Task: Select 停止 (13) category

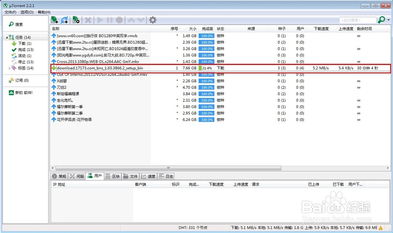Action: (x=26, y=62)
